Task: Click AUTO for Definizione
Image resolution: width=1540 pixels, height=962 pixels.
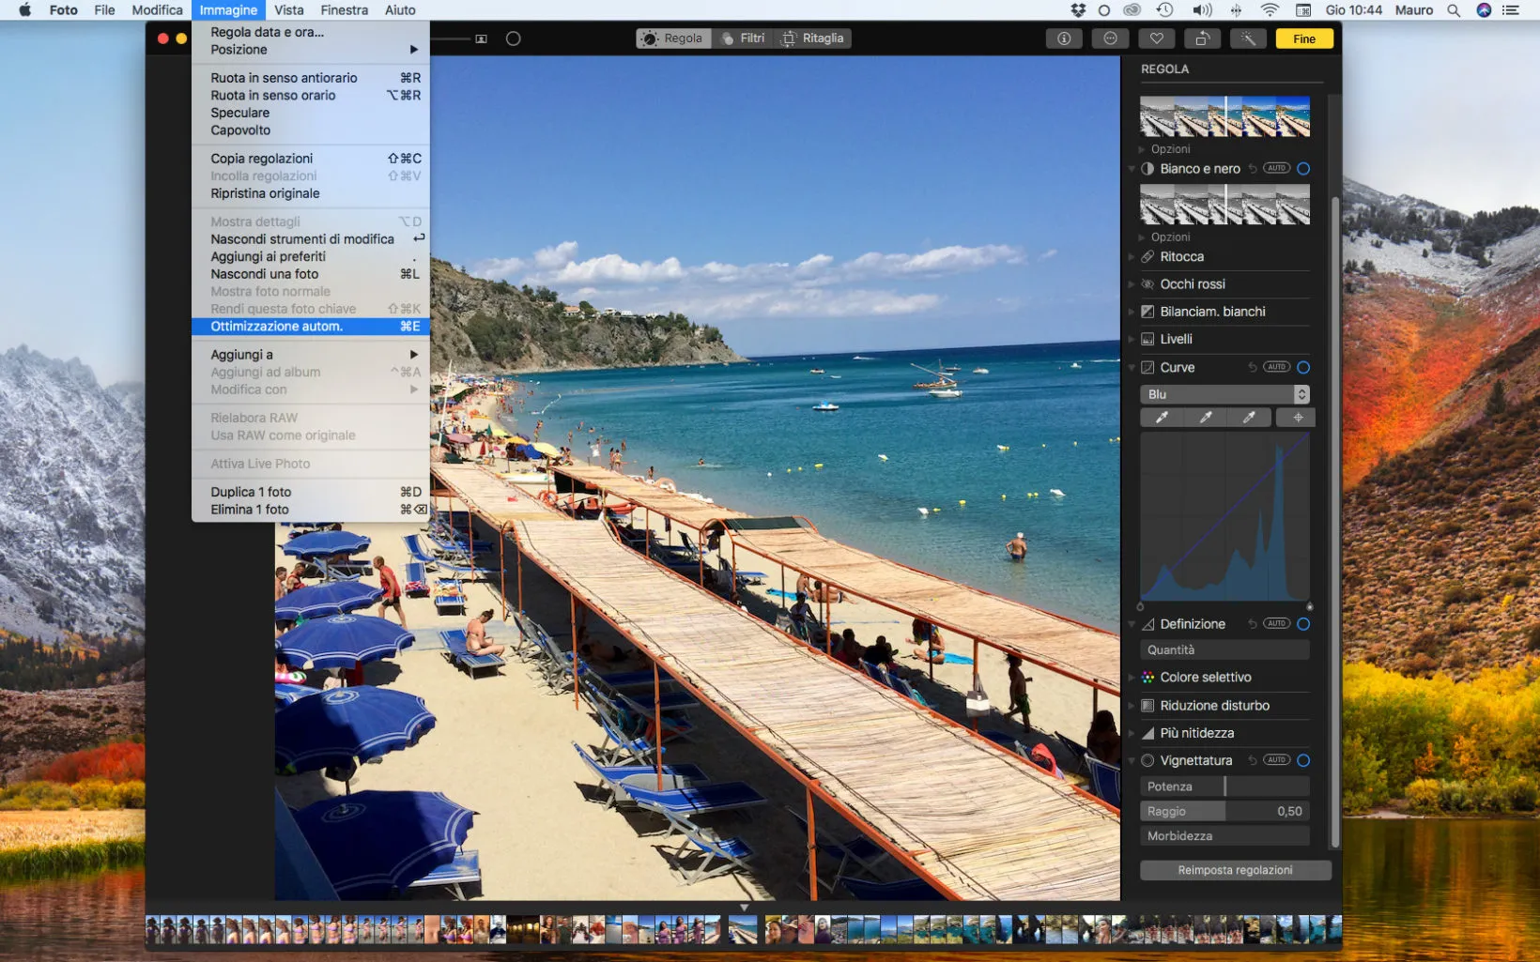Action: [1276, 623]
